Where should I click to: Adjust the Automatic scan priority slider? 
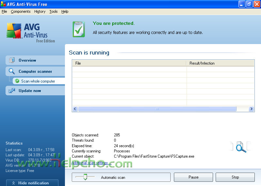coord(85,177)
